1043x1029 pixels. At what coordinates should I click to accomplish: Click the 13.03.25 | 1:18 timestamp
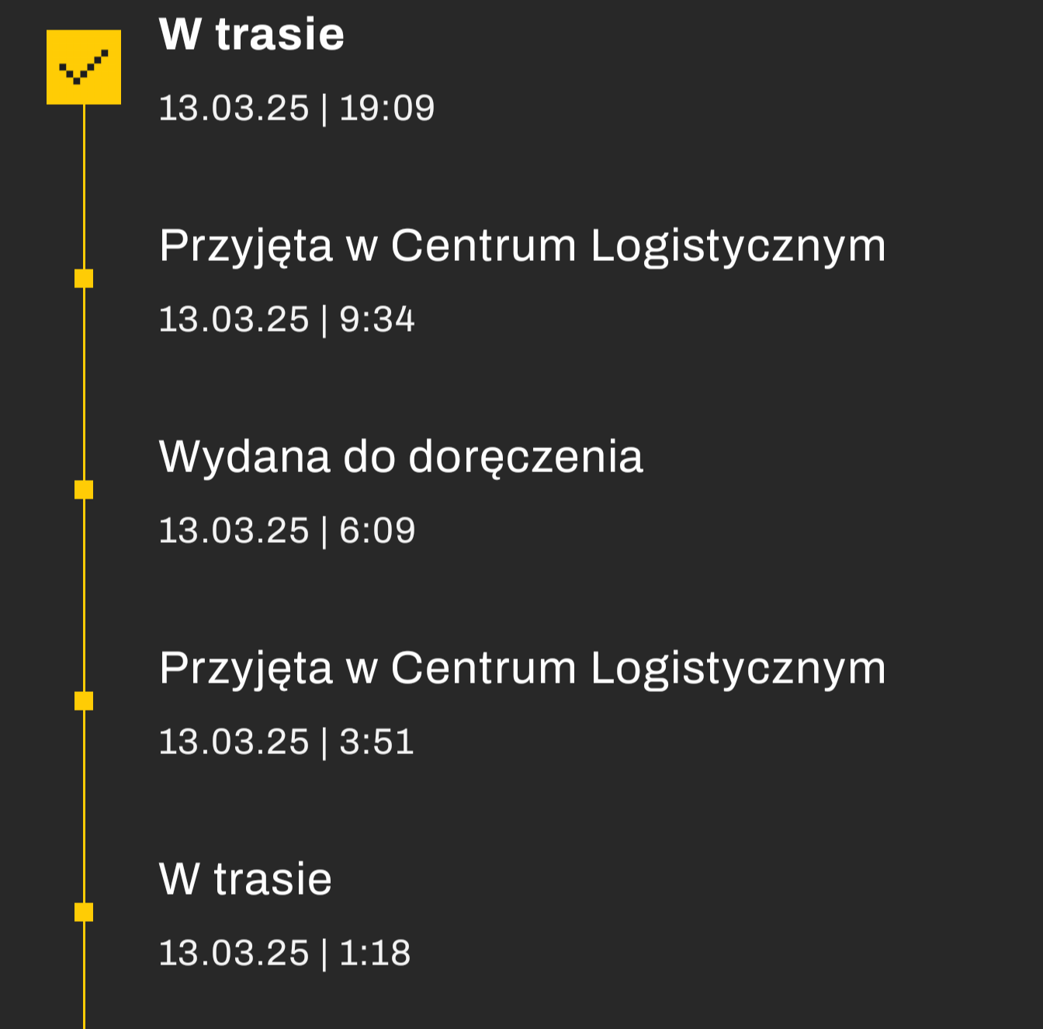(x=284, y=953)
